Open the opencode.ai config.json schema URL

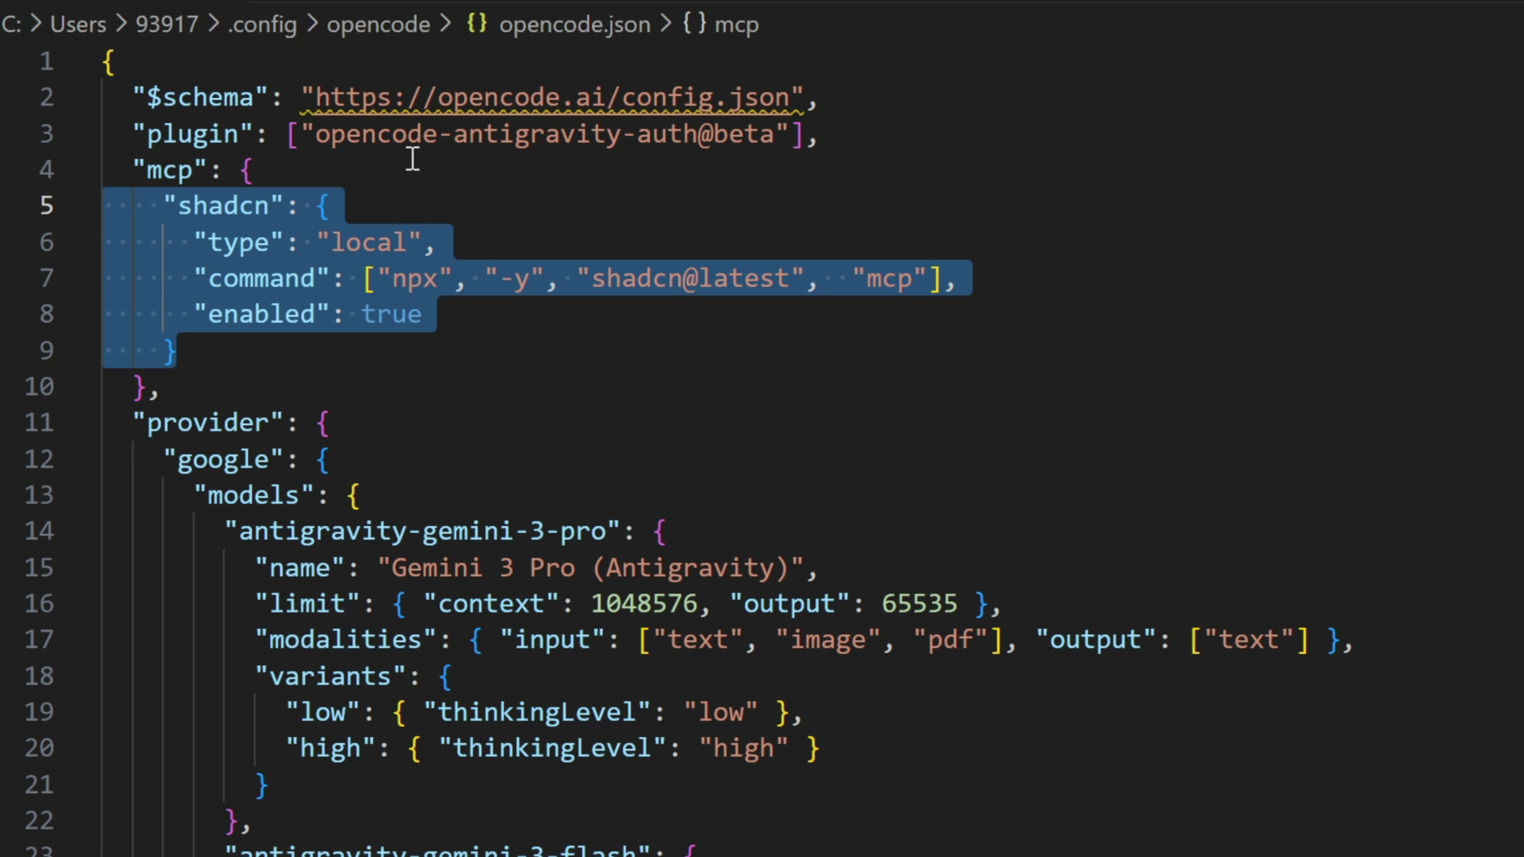point(551,98)
